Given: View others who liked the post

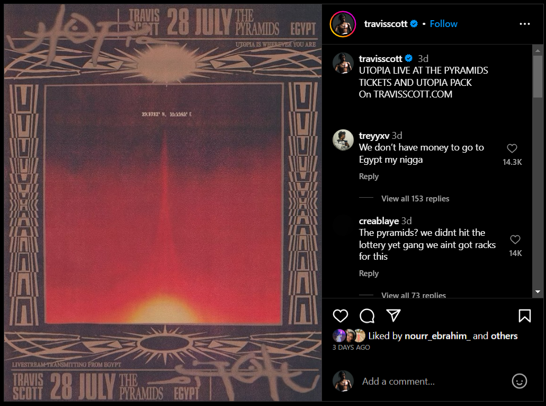Looking at the screenshot, I should tap(504, 336).
